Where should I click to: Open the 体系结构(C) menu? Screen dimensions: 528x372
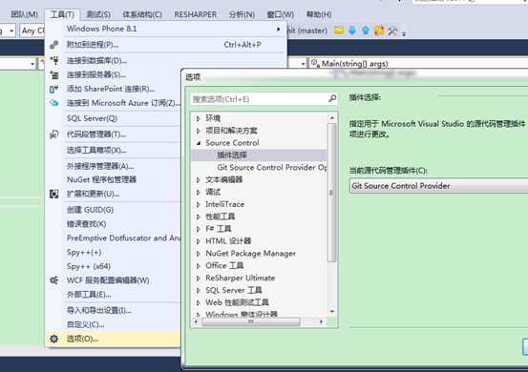(x=142, y=14)
